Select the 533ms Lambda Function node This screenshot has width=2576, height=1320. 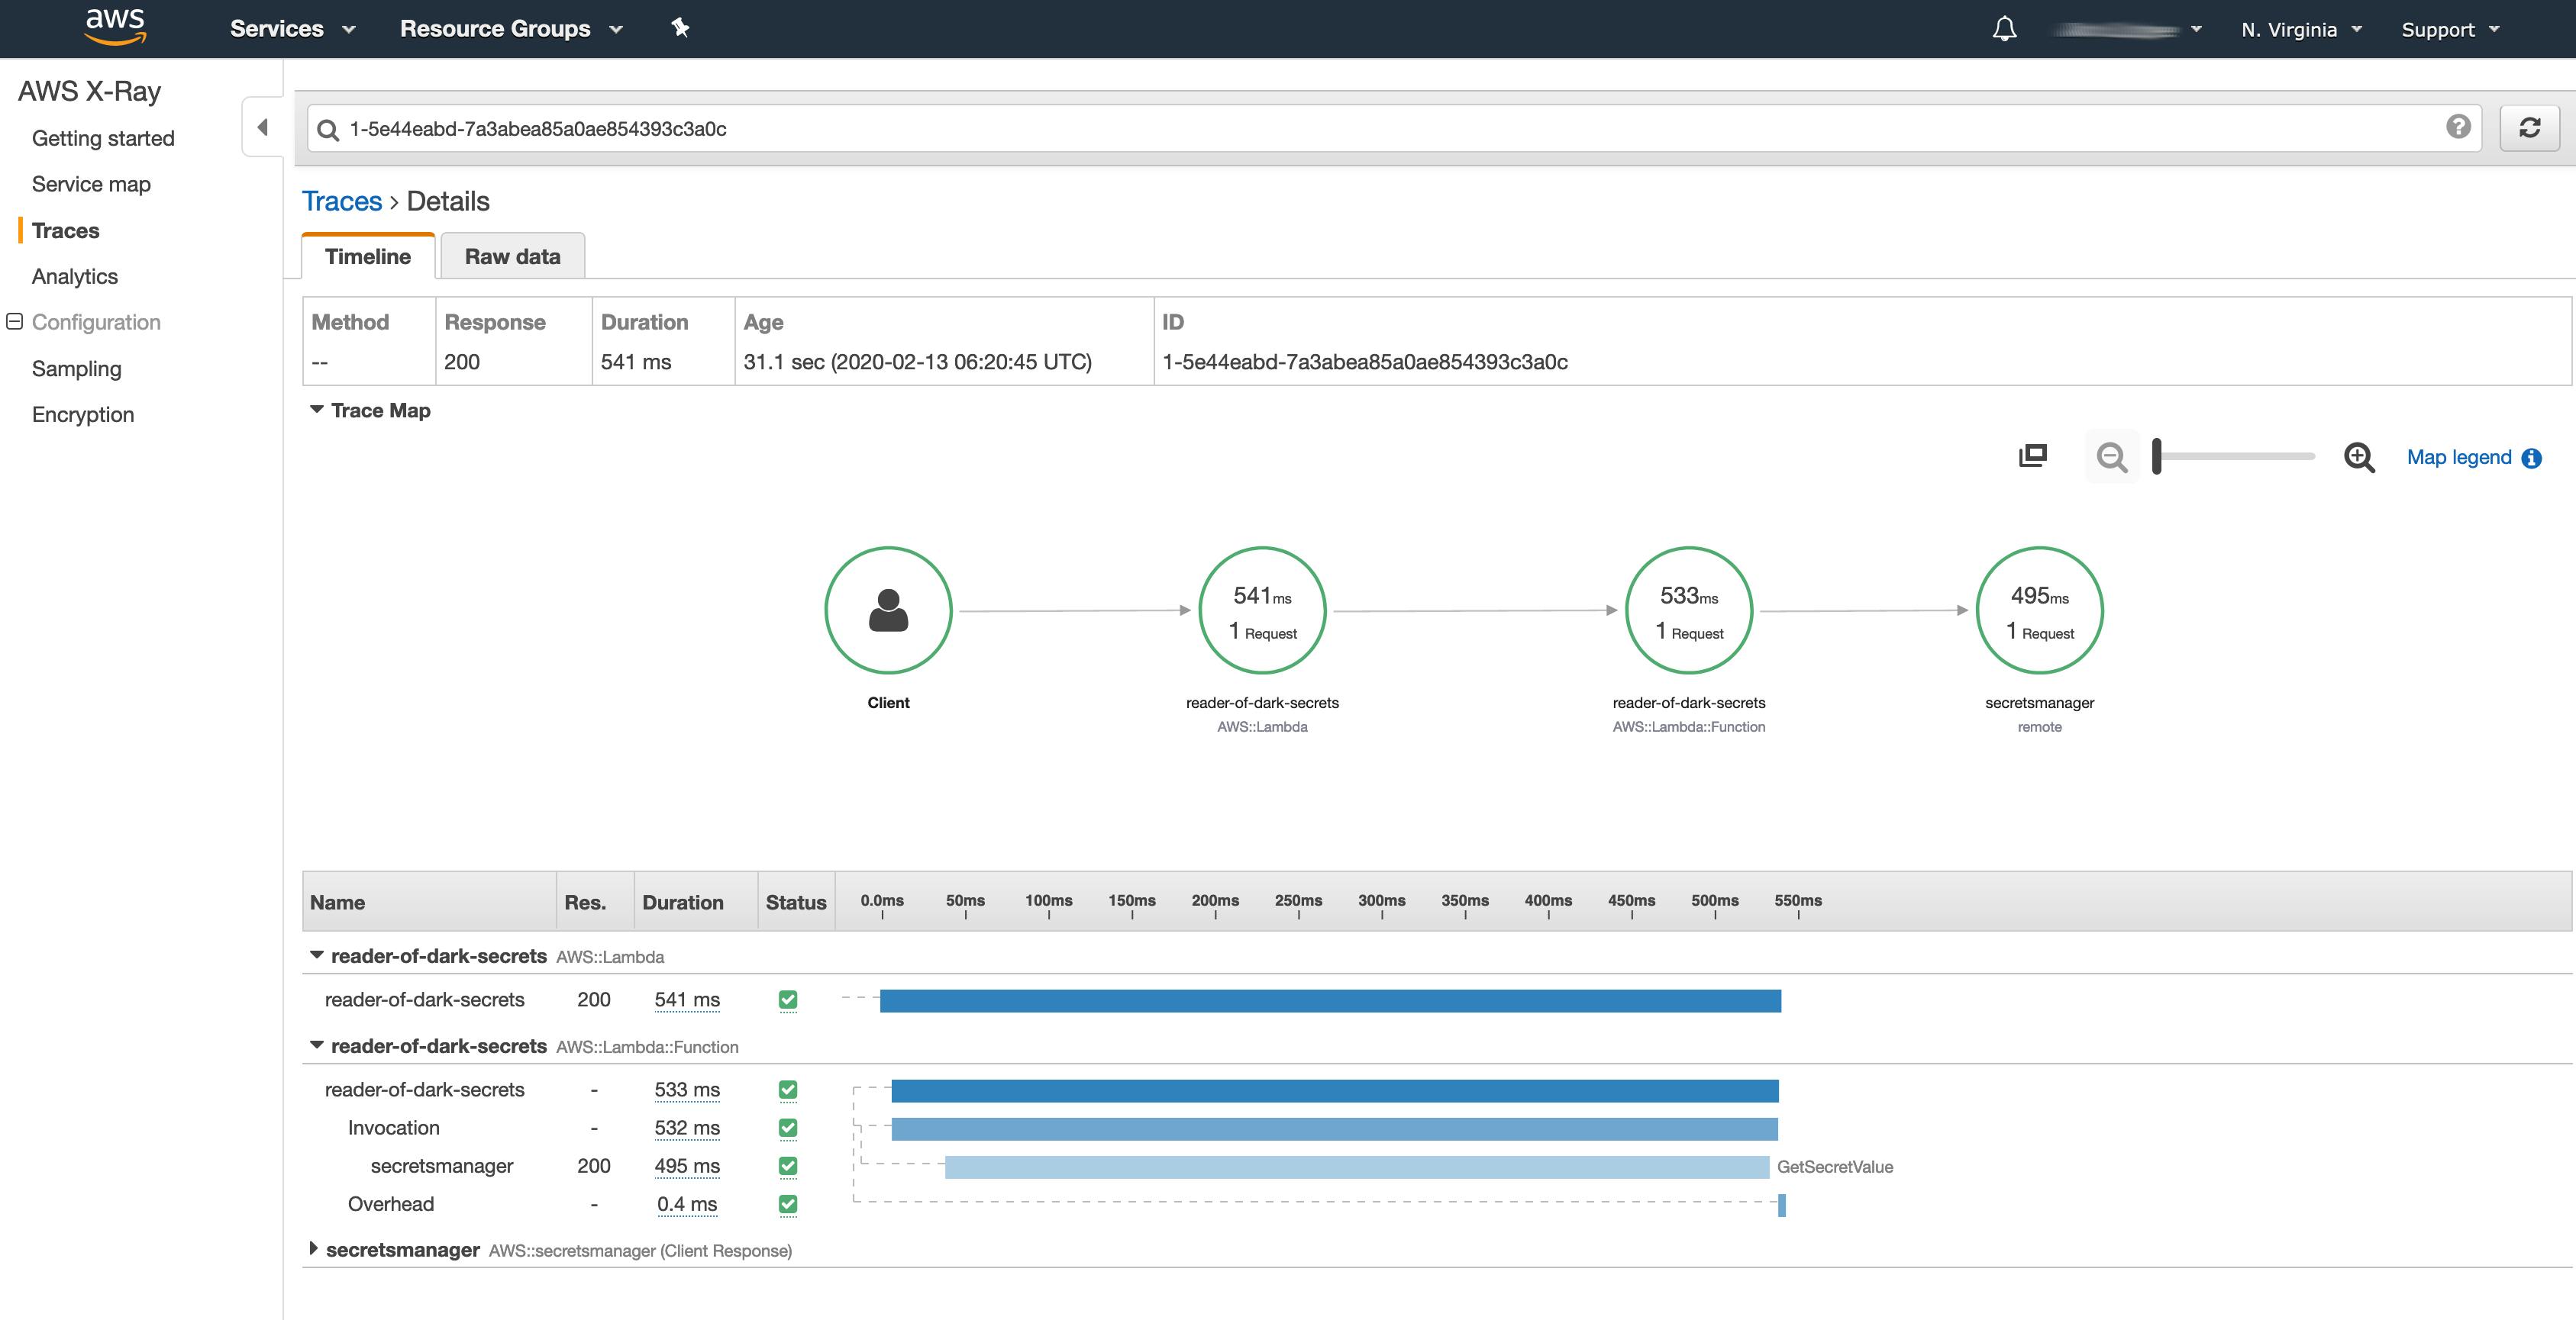coord(1689,610)
